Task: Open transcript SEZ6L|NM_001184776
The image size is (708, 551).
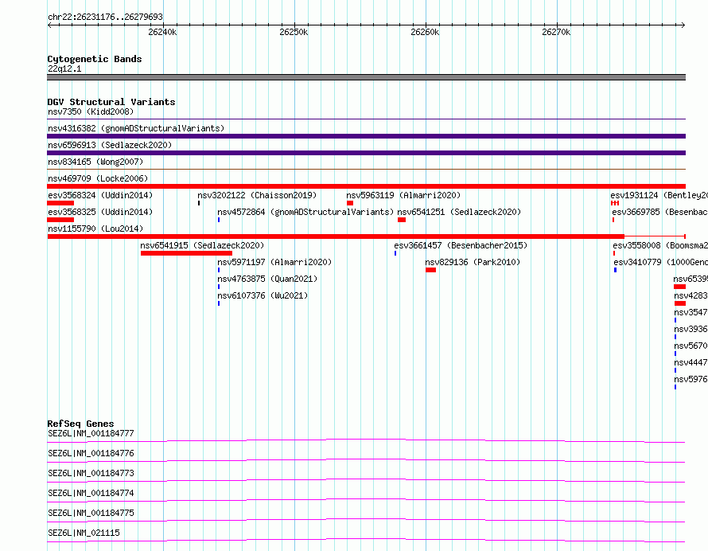Action: (91, 453)
